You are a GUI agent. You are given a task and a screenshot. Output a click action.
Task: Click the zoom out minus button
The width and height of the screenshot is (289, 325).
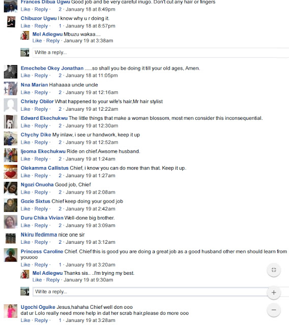274,310
